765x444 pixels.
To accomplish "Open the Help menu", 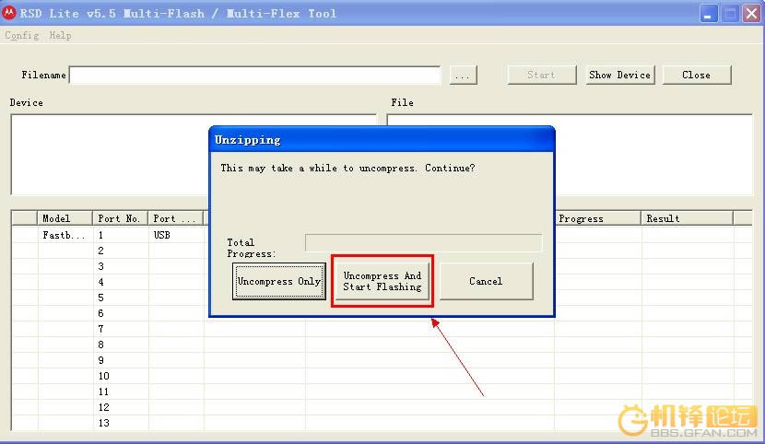I will tap(60, 35).
